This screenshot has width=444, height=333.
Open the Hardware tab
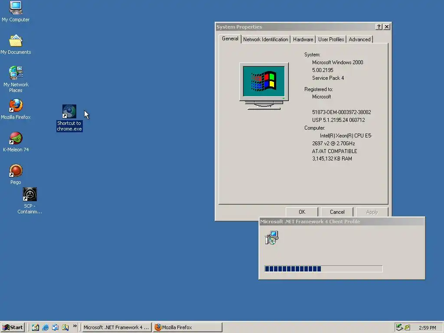(x=303, y=39)
